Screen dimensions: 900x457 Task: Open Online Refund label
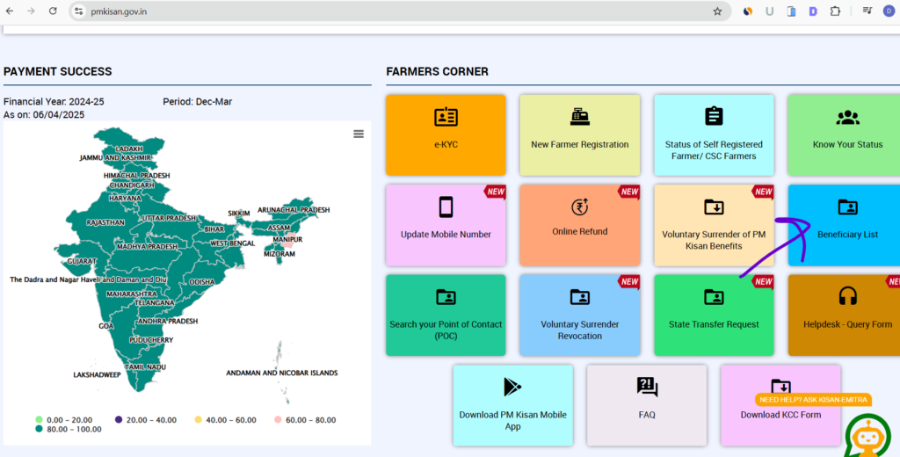click(580, 232)
